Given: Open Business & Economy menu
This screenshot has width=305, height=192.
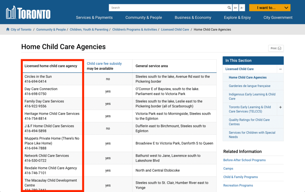Looking at the screenshot, I should pyautogui.click(x=193, y=18).
